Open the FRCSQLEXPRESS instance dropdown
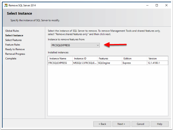 click(x=75, y=45)
